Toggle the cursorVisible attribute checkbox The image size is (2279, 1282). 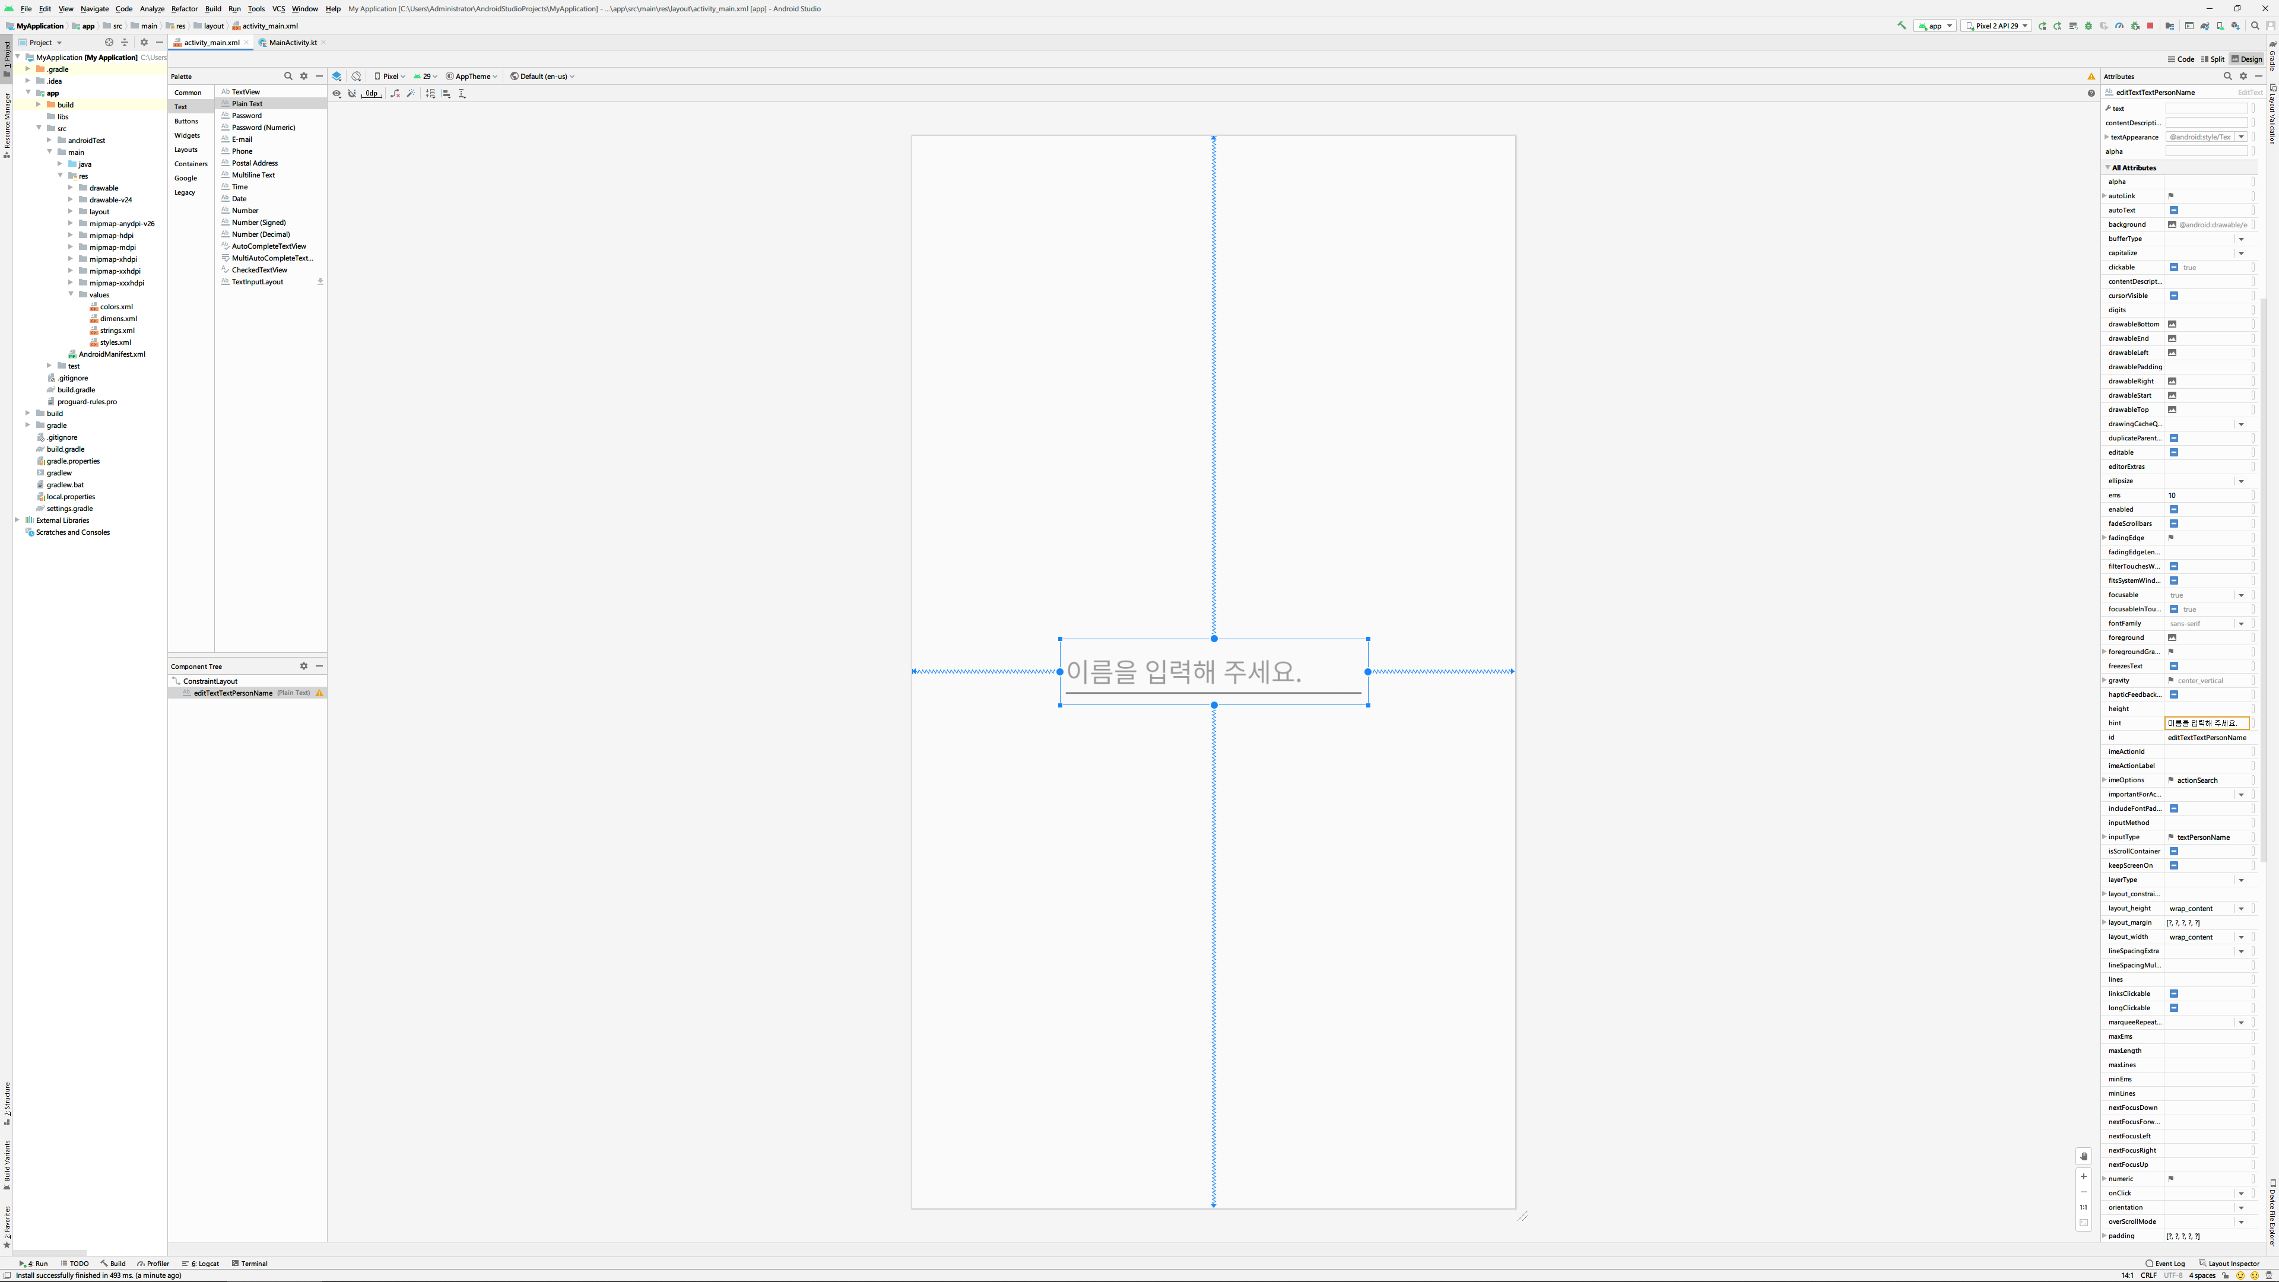pyautogui.click(x=2174, y=296)
